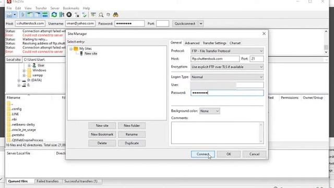Switch to the Transfer Settings tab
The width and height of the screenshot is (334, 188).
pyautogui.click(x=214, y=43)
